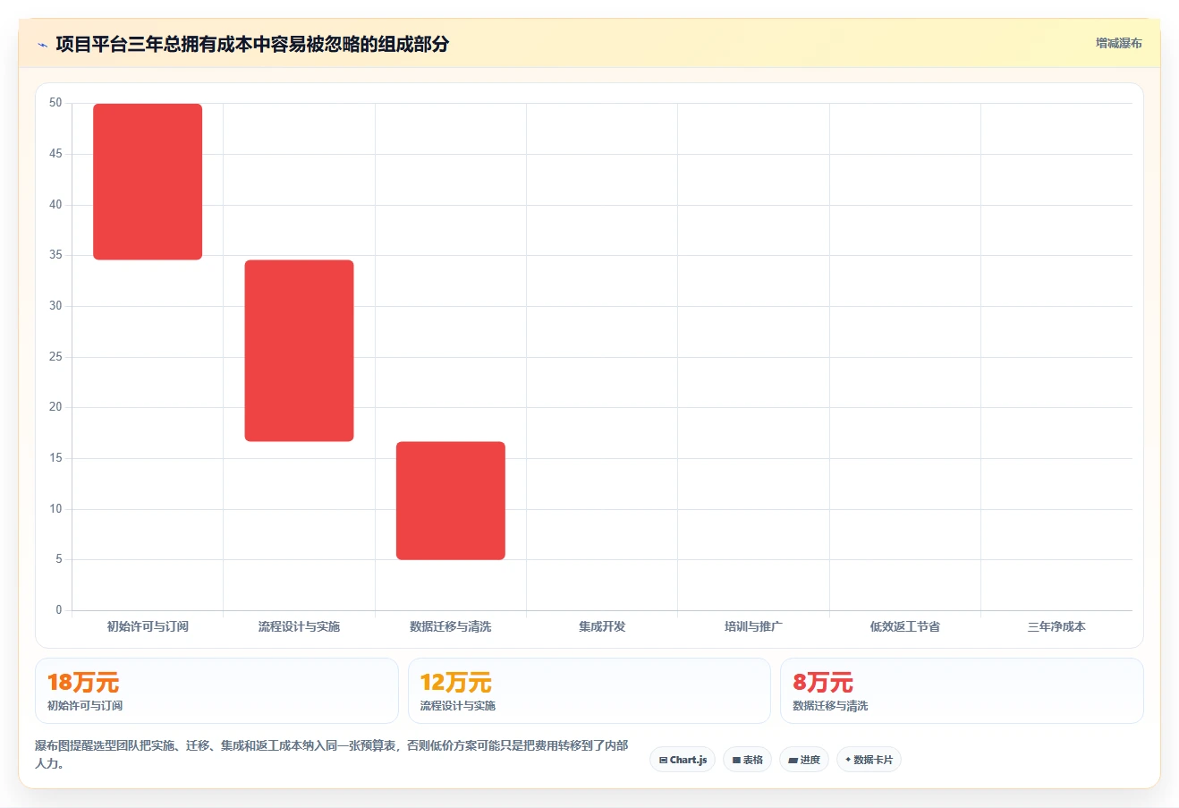This screenshot has width=1179, height=808.
Task: Click the 12万元 value text
Action: click(455, 683)
